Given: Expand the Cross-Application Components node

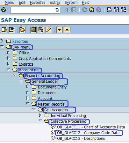Looking at the screenshot, I should click(8, 58).
